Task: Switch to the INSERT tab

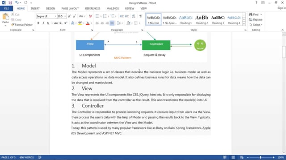Action: click(x=35, y=8)
